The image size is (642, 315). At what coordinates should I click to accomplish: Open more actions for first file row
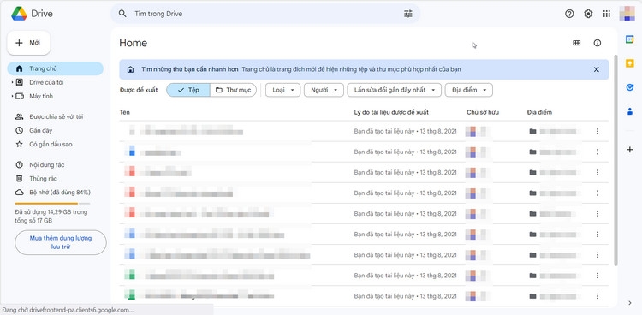click(x=597, y=131)
